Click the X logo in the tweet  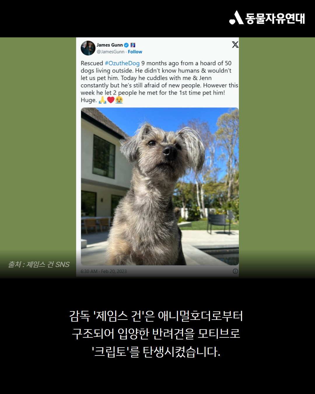pyautogui.click(x=235, y=45)
